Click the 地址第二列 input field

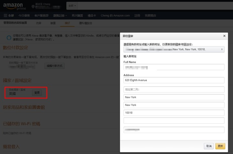[x=174, y=89]
